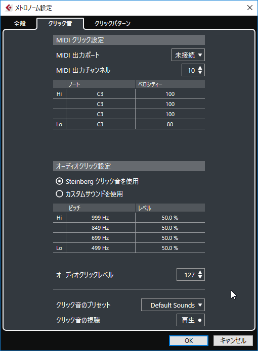This screenshot has width=258, height=351.
Task: Click up arrow of MIDI 出力チャンネル stepper
Action: coord(200,68)
